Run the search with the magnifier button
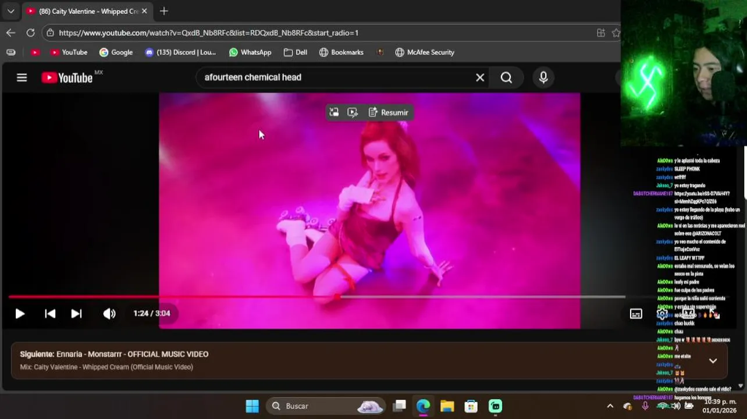This screenshot has height=419, width=747. point(506,77)
